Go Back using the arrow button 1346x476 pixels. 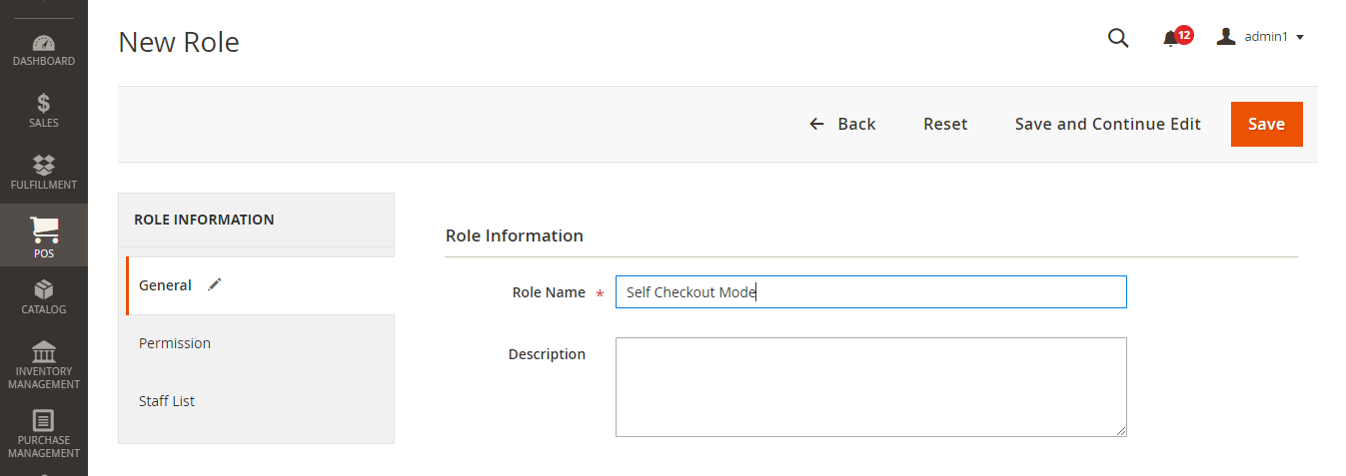click(842, 124)
